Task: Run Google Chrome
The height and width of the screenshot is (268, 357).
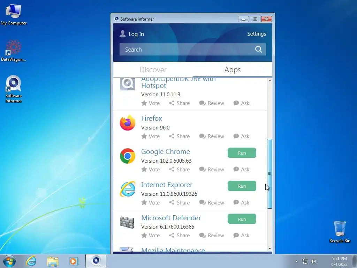Action: point(242,153)
